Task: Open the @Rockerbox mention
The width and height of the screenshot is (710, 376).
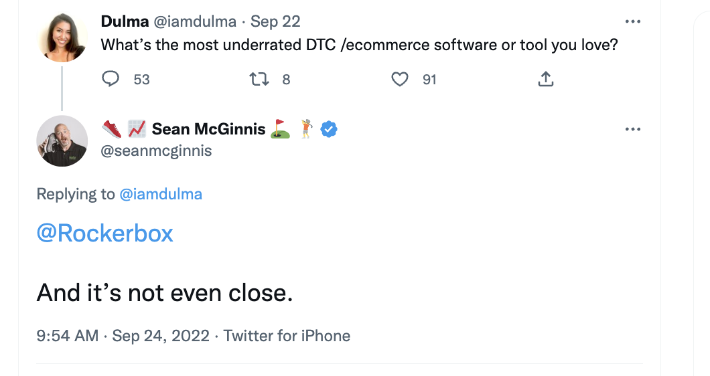Action: pos(105,233)
